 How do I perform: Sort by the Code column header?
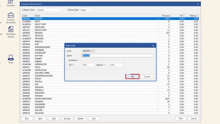click(28, 15)
